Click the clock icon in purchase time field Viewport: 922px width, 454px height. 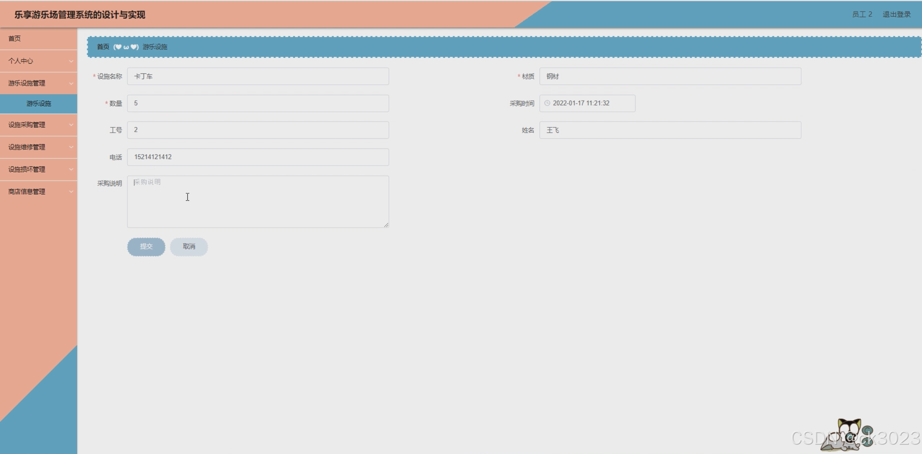[547, 103]
